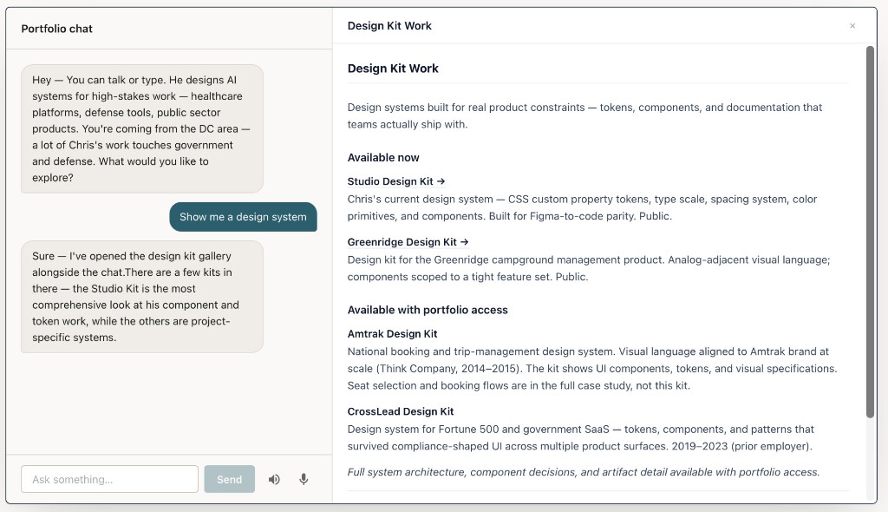Click the 'Portfolio chat' title
The width and height of the screenshot is (888, 512).
(56, 29)
